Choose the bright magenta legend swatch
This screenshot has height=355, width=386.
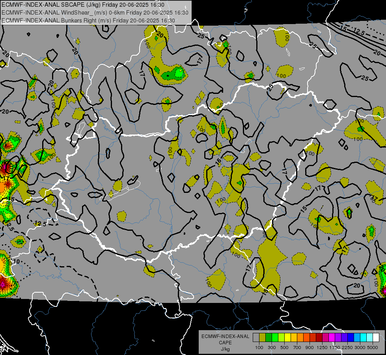click(x=332, y=338)
